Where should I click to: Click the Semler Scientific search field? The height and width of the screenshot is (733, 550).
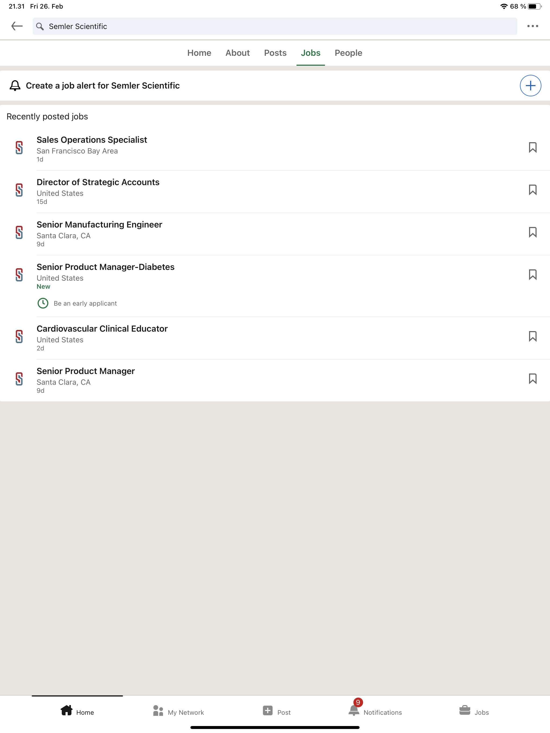tap(275, 26)
